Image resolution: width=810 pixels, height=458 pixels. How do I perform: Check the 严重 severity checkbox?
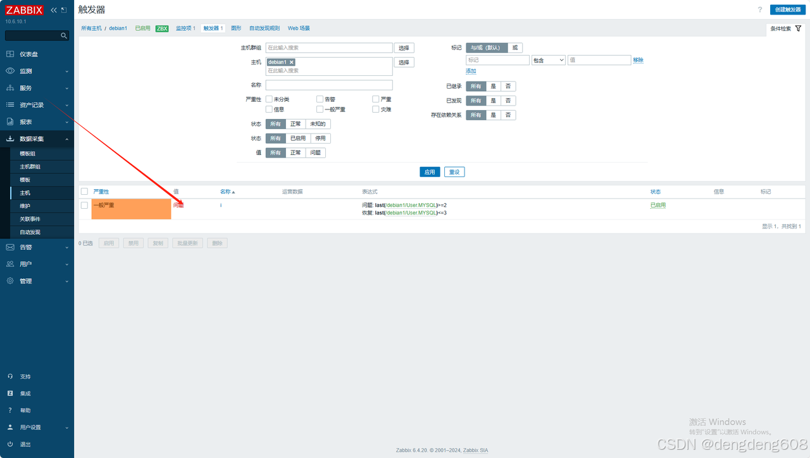click(376, 99)
